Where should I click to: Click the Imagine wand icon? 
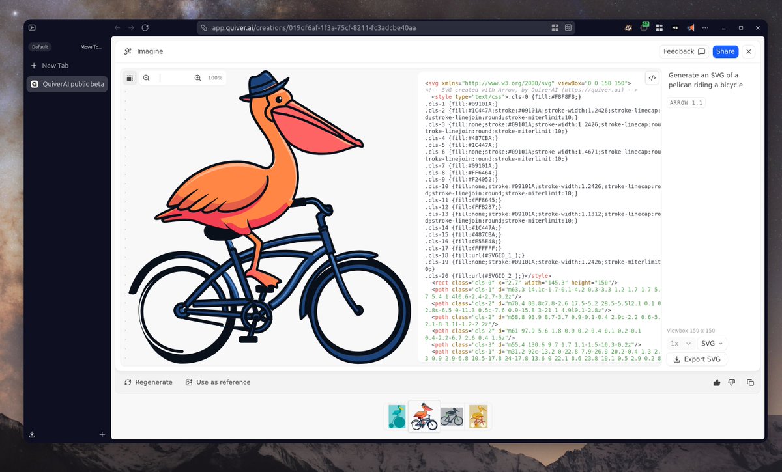click(x=128, y=51)
